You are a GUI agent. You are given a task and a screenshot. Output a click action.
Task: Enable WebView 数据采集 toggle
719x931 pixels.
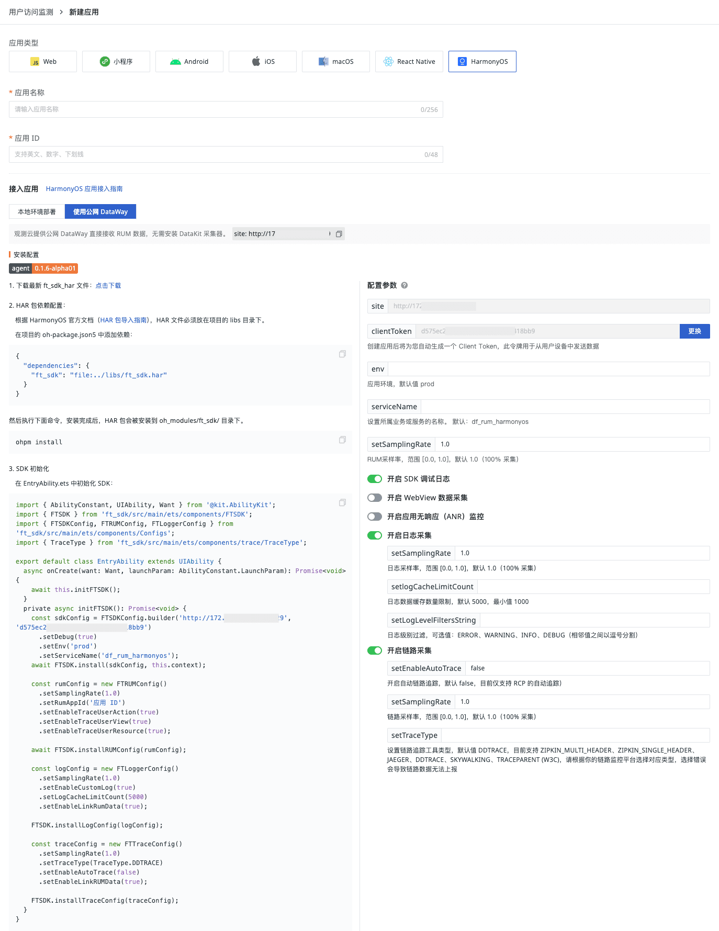tap(375, 498)
